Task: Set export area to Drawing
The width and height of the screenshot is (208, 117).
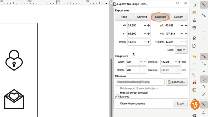Action: point(142,17)
